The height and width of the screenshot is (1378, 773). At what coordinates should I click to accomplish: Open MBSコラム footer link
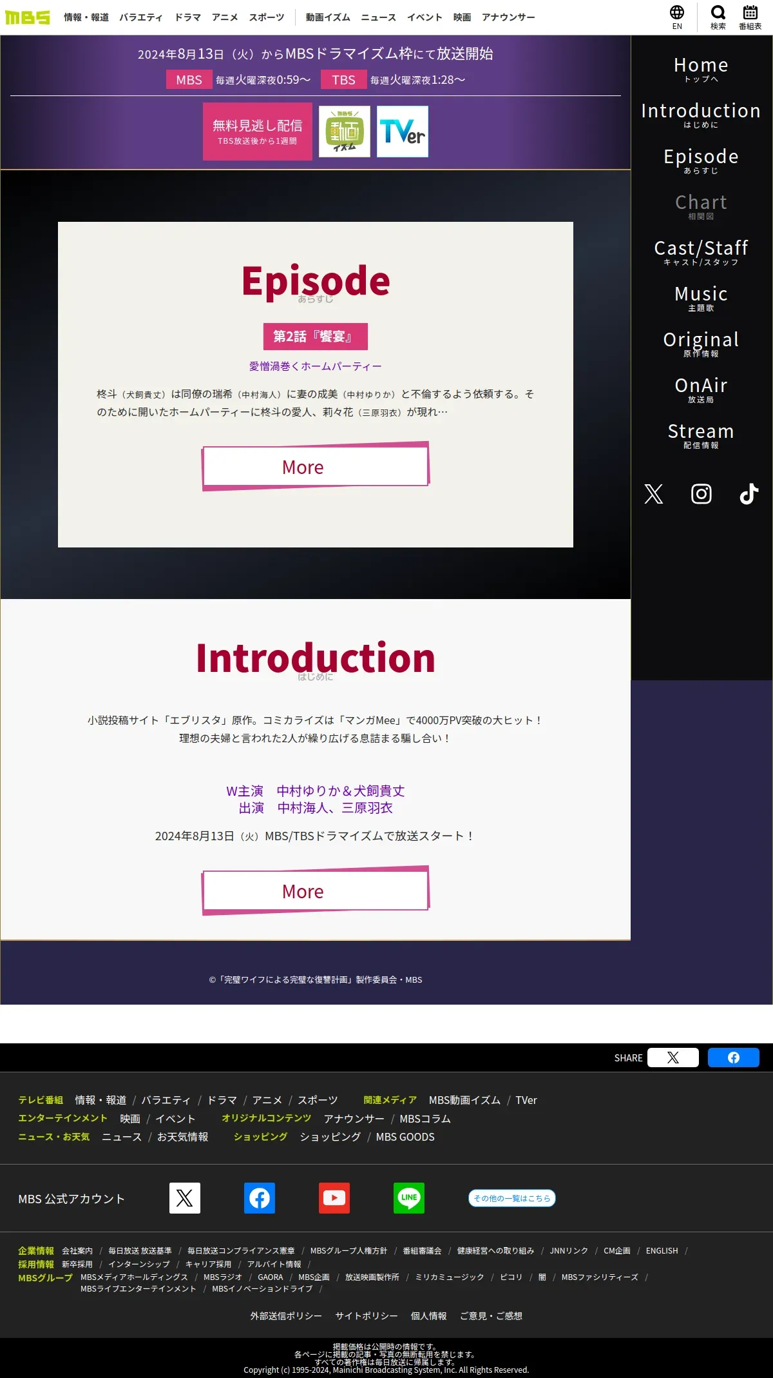[x=425, y=1119]
